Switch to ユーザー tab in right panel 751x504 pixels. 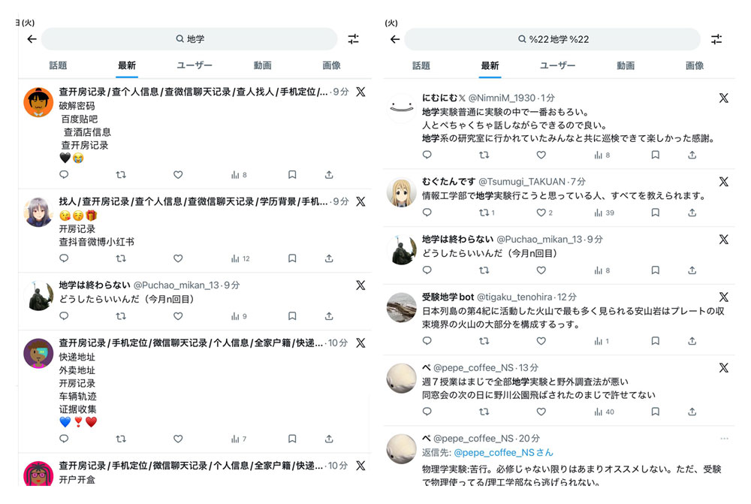(x=557, y=65)
